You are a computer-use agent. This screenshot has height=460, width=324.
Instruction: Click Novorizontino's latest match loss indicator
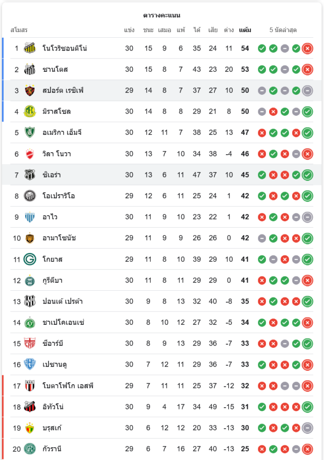click(x=307, y=48)
